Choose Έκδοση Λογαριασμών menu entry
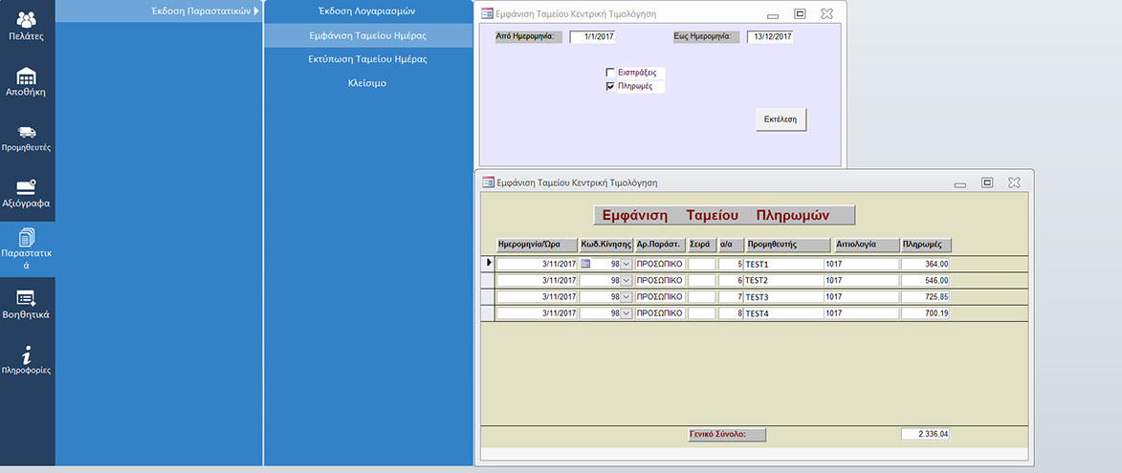 (x=367, y=11)
